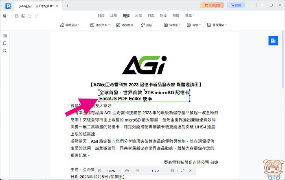
Task: Click the line beginning 產品的試用，誠摯邀請
Action: point(142,148)
